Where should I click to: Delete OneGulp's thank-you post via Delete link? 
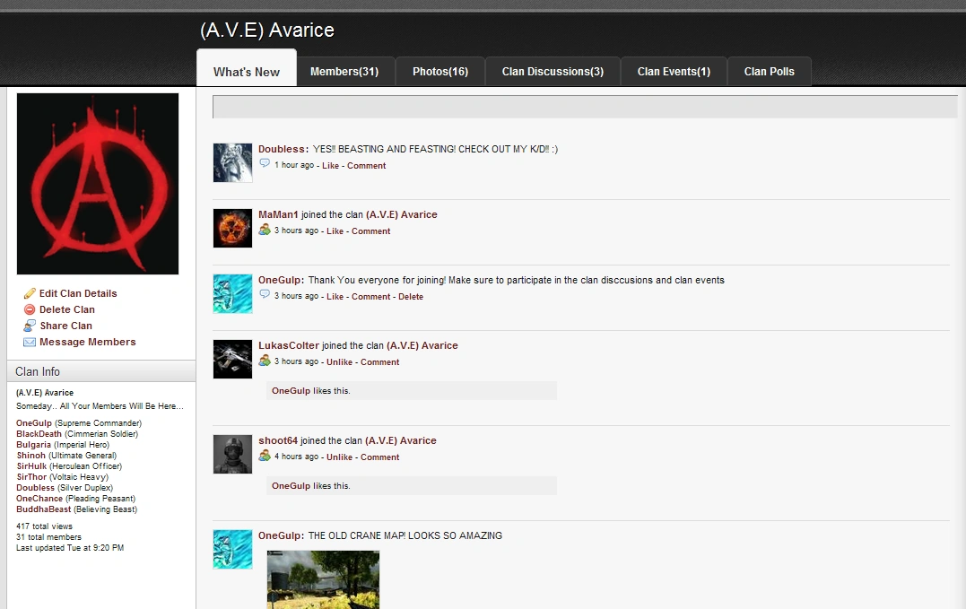coord(411,296)
